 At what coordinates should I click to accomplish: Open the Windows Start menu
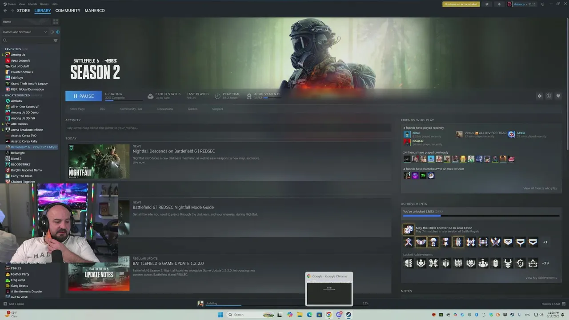tap(220, 315)
